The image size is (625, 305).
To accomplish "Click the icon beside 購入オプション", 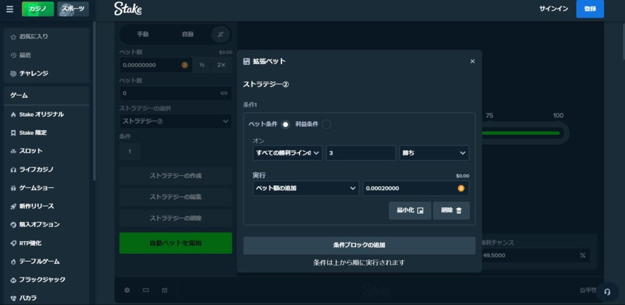I will click(x=13, y=224).
